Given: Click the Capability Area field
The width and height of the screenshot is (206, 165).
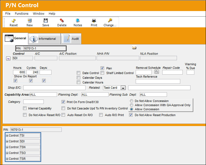Looking at the screenshot, I should click(43, 95).
